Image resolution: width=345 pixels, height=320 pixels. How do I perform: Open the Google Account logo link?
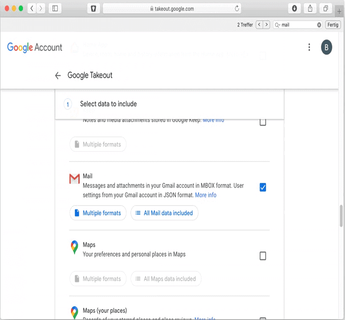(x=35, y=47)
